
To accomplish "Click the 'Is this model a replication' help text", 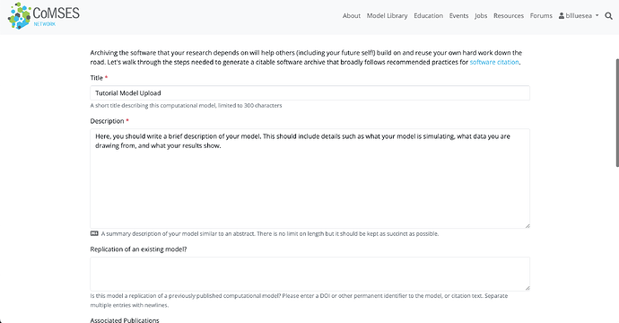I will pos(299,301).
